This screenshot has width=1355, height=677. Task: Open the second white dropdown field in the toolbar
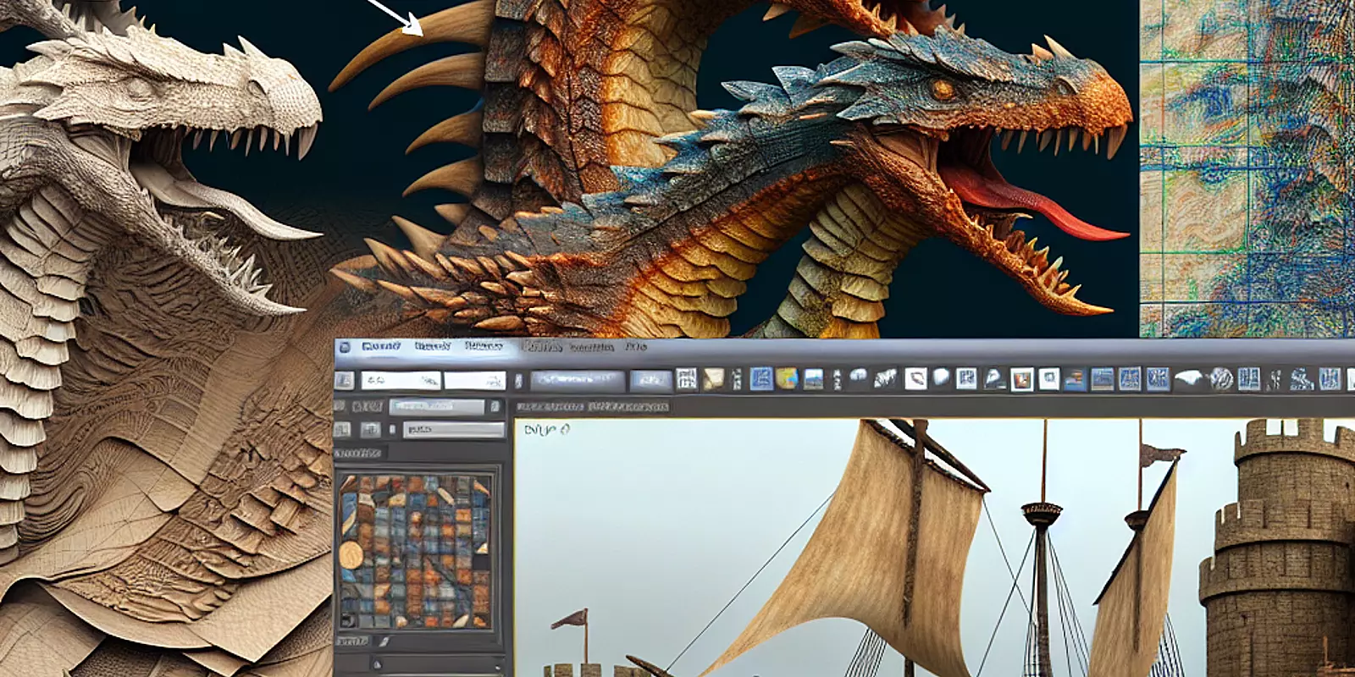pyautogui.click(x=474, y=381)
